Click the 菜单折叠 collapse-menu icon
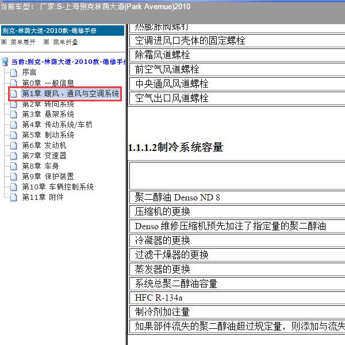This screenshot has width=345, height=345. click(x=46, y=41)
